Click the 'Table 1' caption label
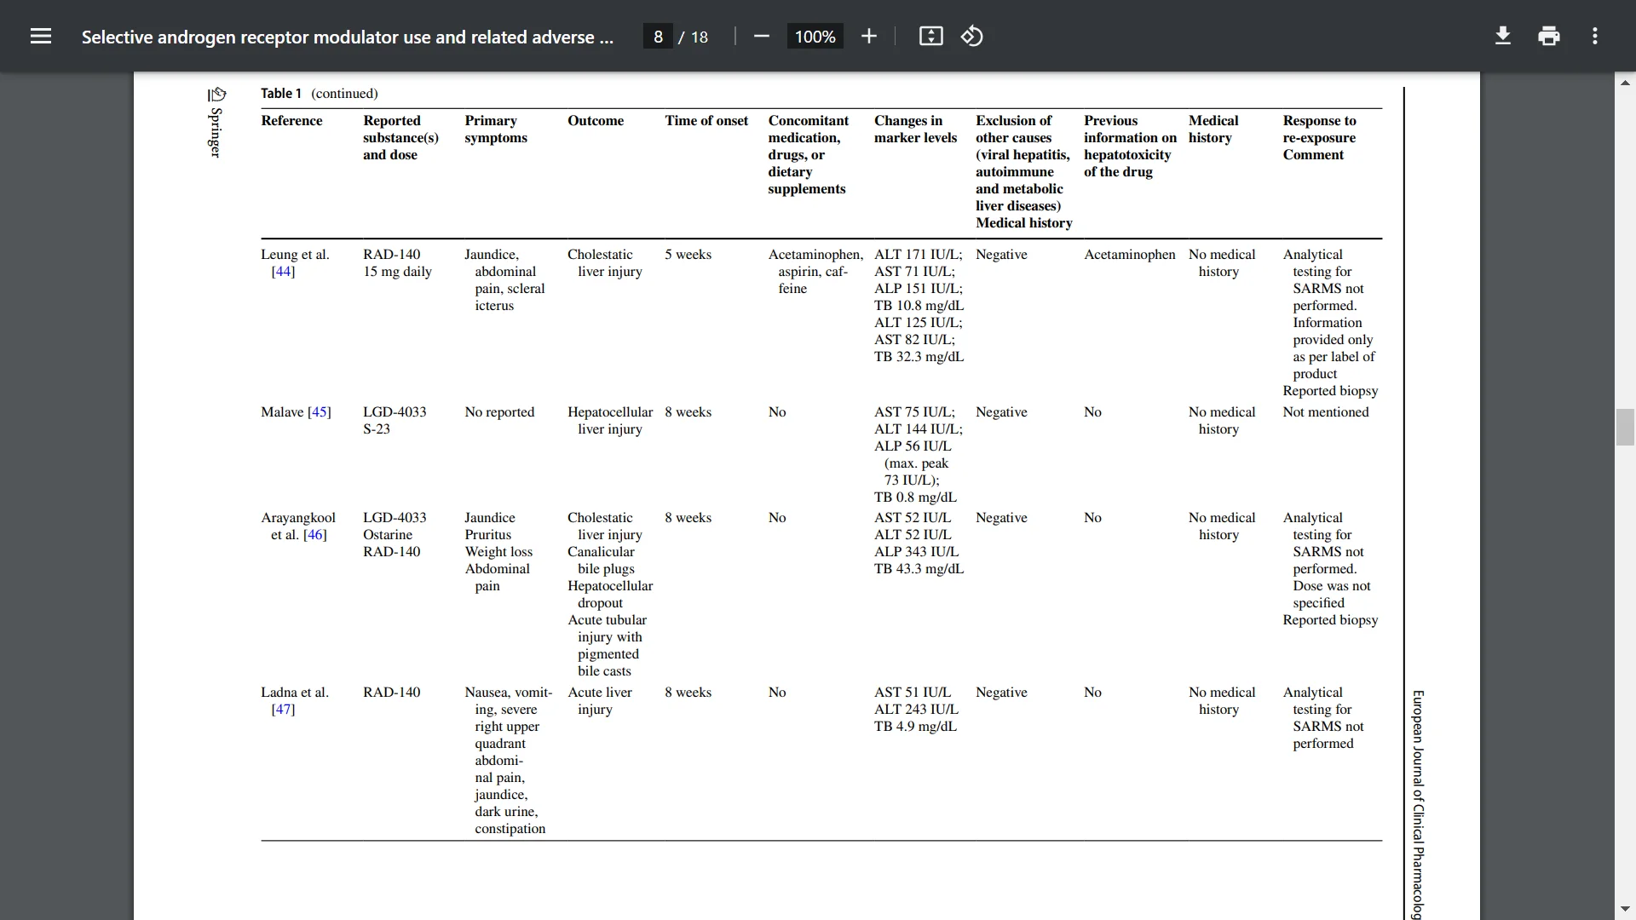1636x920 pixels. pos(281,94)
